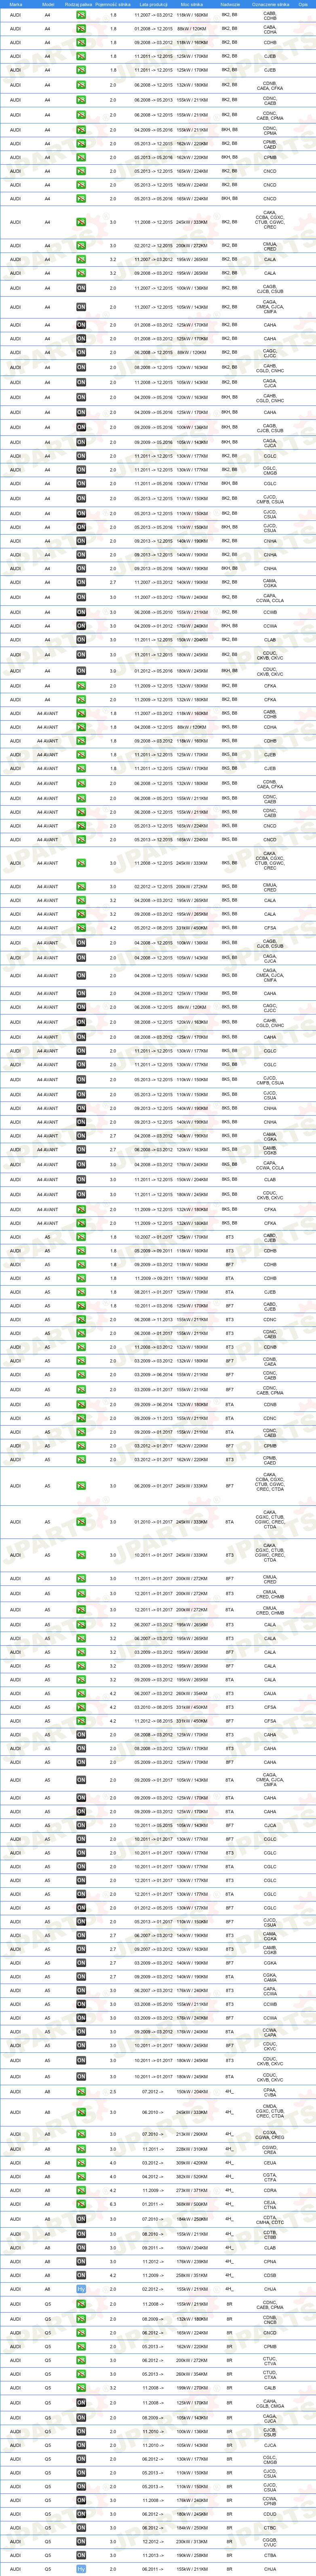The image size is (316, 2576).
Task: Click the Moc silnika column header
Action: [192, 4]
